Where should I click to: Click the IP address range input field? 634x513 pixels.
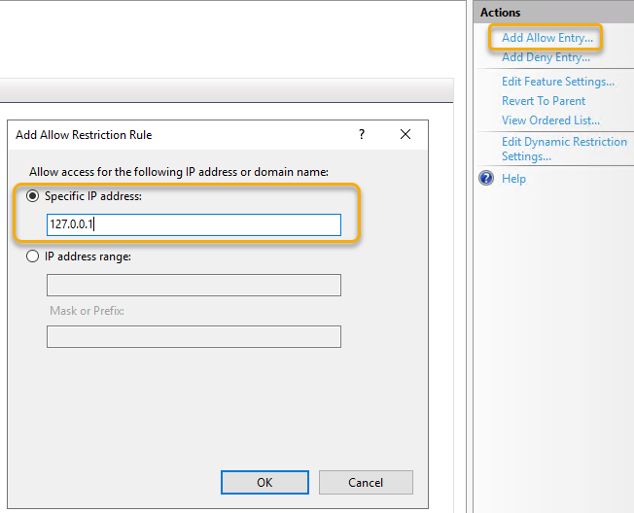coord(194,286)
